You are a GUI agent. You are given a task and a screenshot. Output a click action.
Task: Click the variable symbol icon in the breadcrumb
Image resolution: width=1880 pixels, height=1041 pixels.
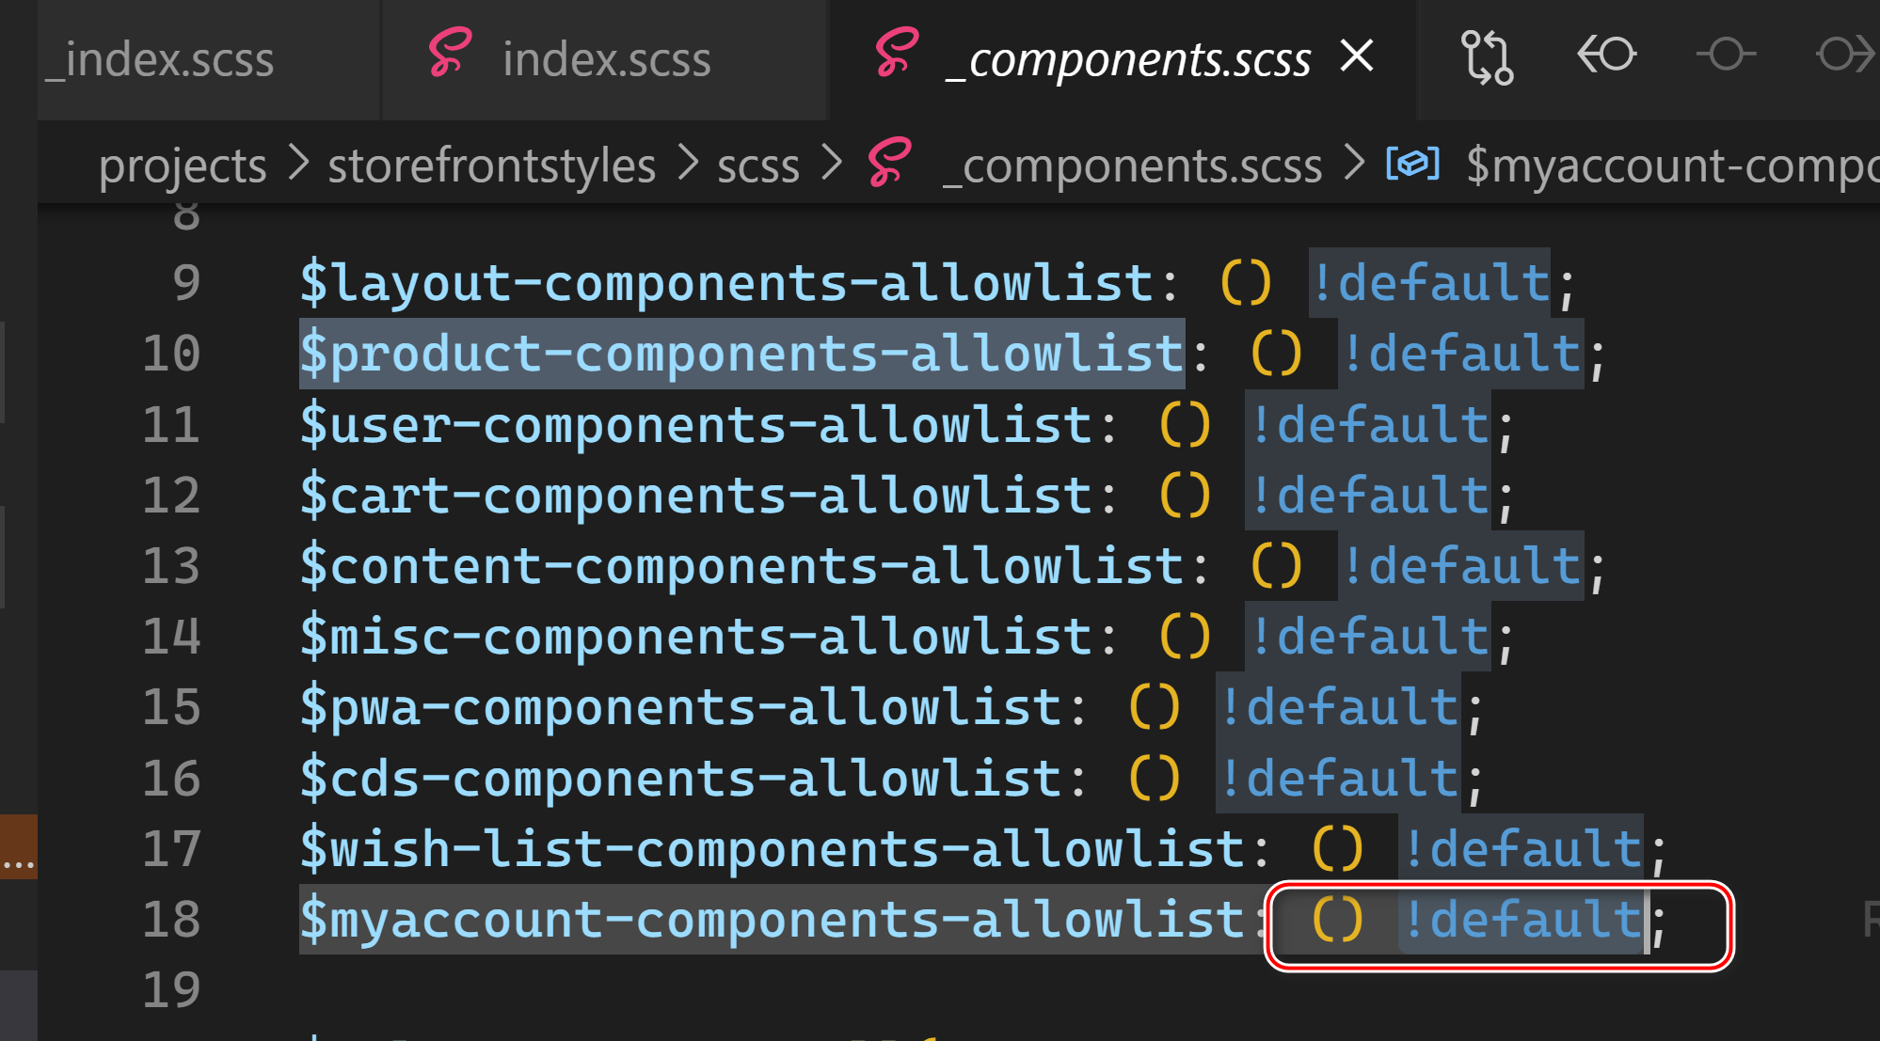1412,164
